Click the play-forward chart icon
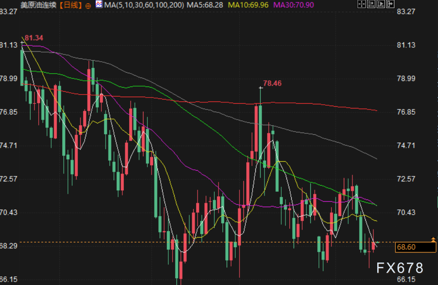Image resolution: width=438 pixels, height=285 pixels. coord(382,5)
